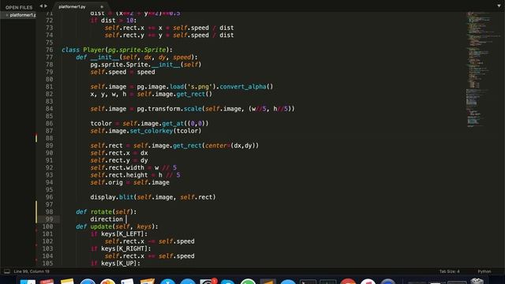
Task: Click the if keys[K_RIGHT] line
Action: click(121, 249)
